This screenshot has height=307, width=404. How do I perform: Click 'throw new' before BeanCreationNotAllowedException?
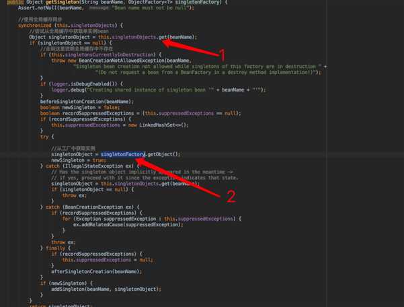pyautogui.click(x=63, y=61)
